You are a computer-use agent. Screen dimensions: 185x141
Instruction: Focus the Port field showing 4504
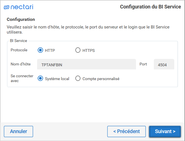(164, 65)
